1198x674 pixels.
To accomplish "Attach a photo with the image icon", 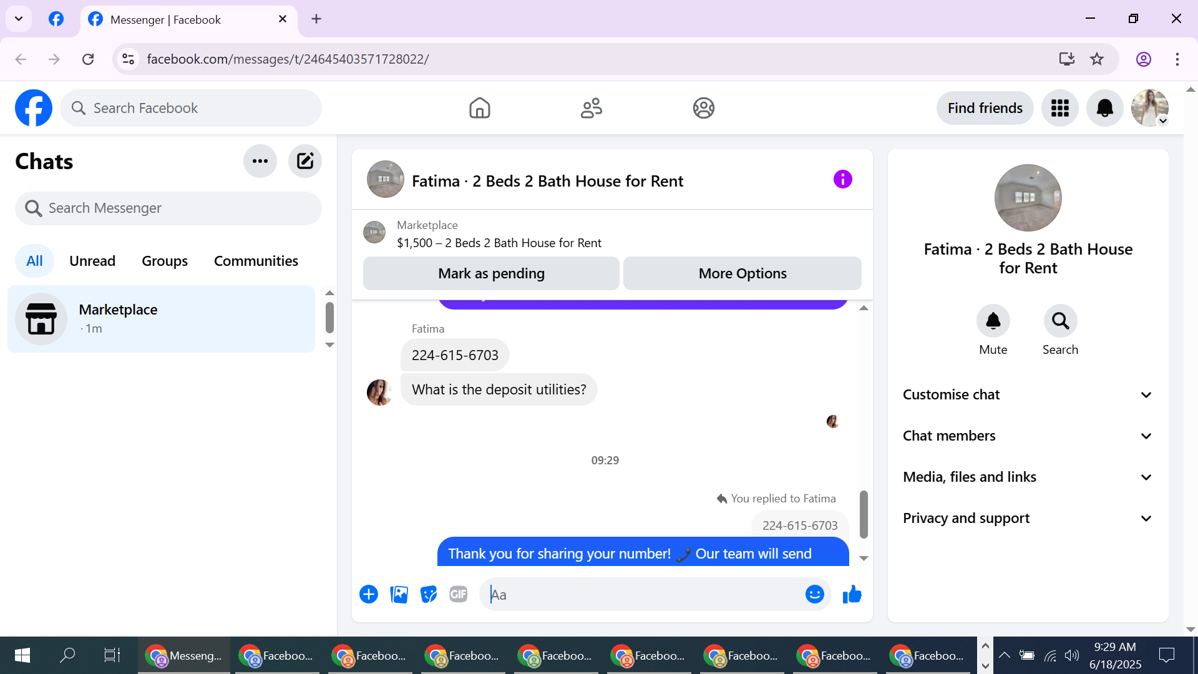I will click(x=399, y=594).
